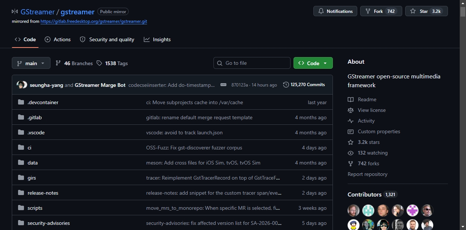Open commit hash 870123a
Screen dimensions: 466x230
(240, 85)
